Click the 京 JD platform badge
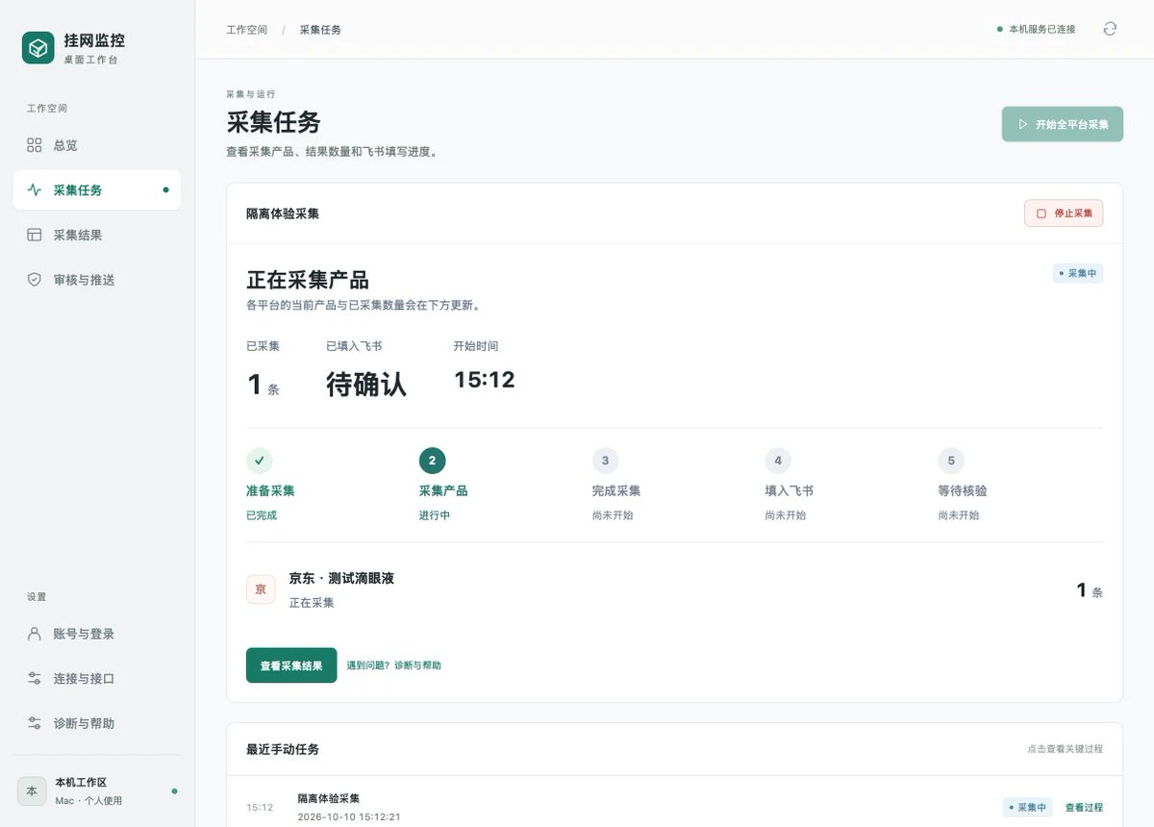The height and width of the screenshot is (827, 1154). (261, 589)
